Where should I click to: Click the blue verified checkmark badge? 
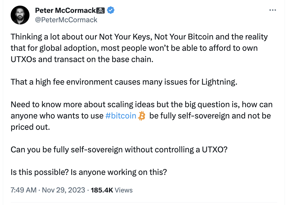pos(111,10)
